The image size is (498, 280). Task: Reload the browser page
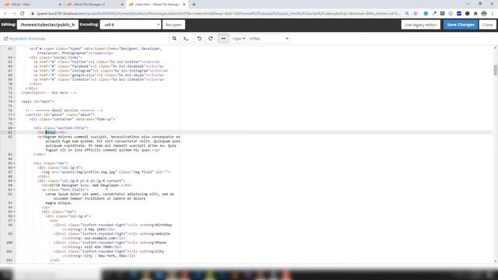pos(23,13)
